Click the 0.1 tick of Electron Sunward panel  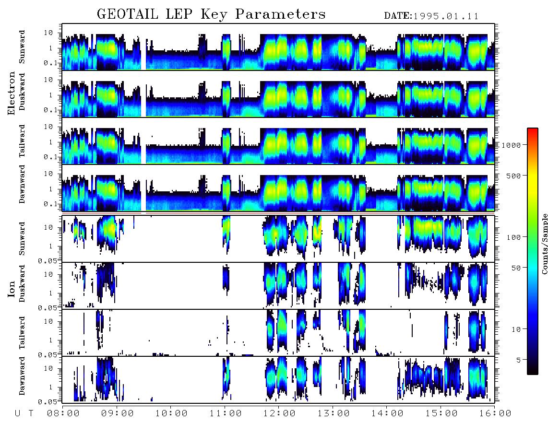pos(50,63)
